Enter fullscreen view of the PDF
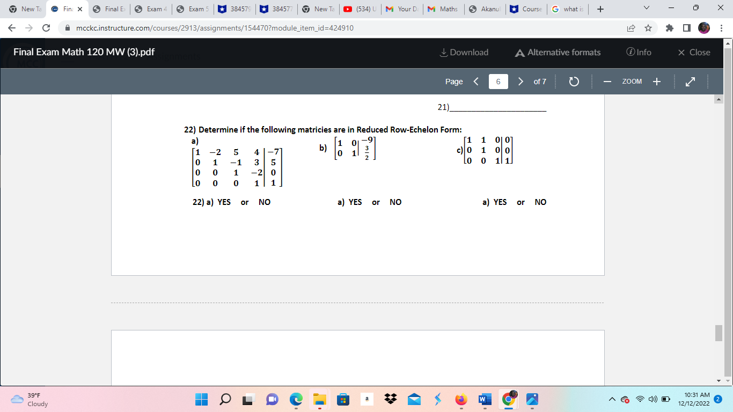The width and height of the screenshot is (733, 412). (690, 81)
